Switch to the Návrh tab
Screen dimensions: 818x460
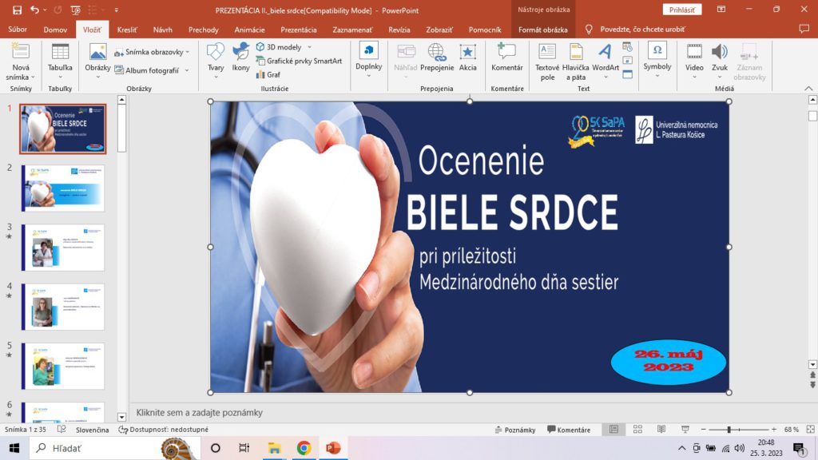click(162, 30)
